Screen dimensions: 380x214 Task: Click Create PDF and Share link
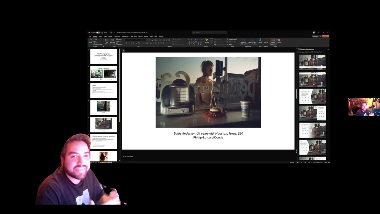[243, 42]
